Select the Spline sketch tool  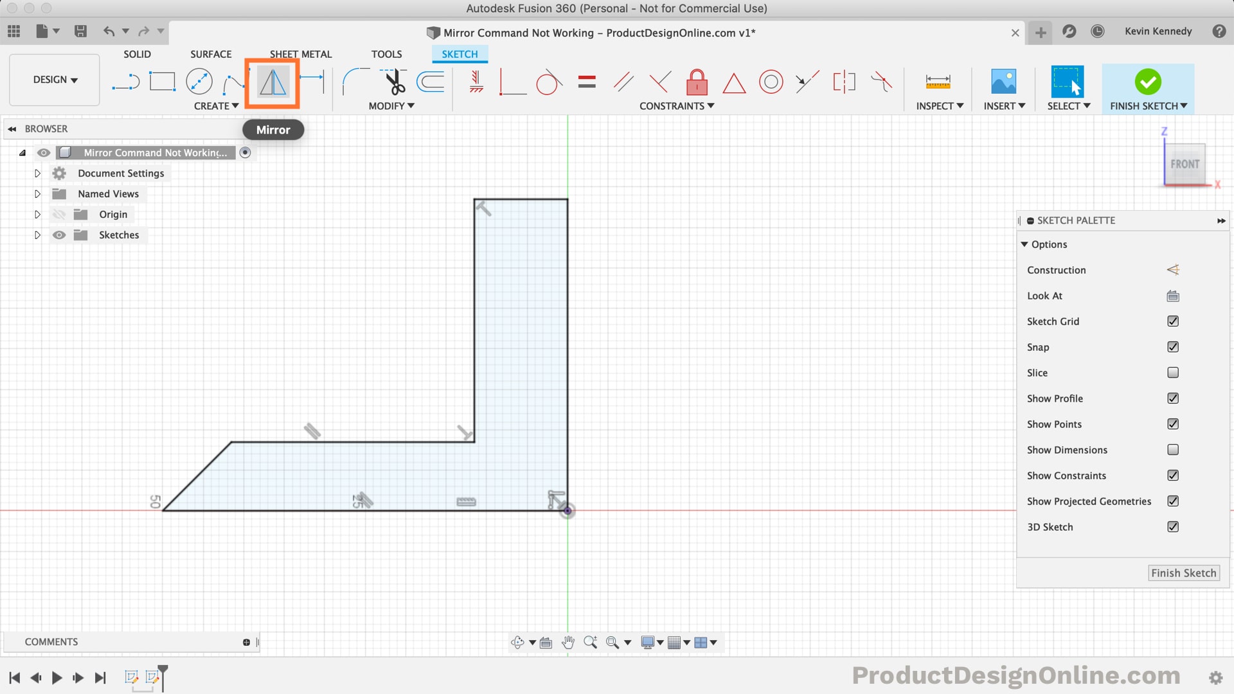pos(233,83)
